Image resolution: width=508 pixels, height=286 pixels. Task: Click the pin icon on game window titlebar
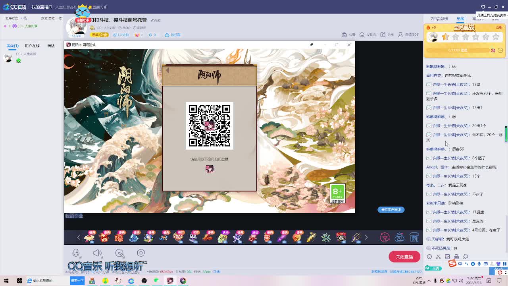pos(312,44)
